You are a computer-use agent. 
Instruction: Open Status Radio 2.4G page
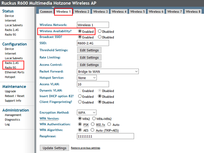12,30
